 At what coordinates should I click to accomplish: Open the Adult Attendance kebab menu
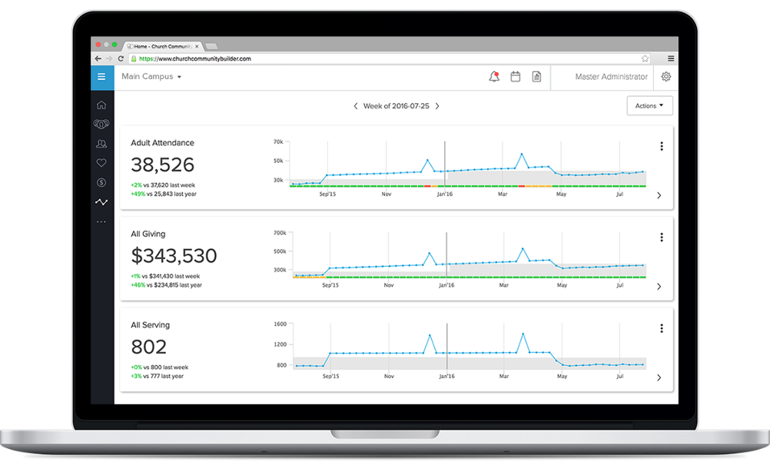(x=662, y=145)
